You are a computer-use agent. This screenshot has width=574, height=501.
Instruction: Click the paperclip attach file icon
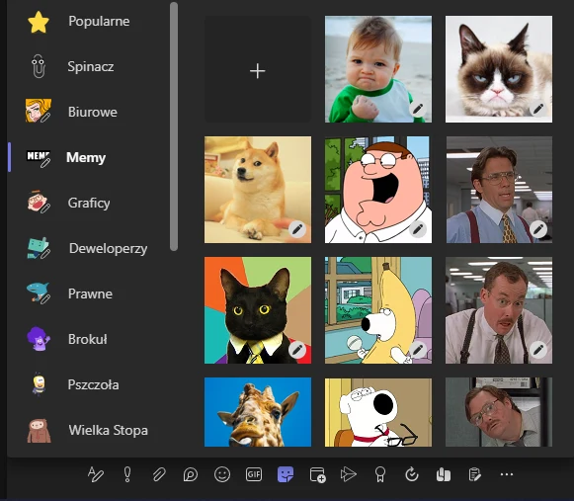(159, 474)
